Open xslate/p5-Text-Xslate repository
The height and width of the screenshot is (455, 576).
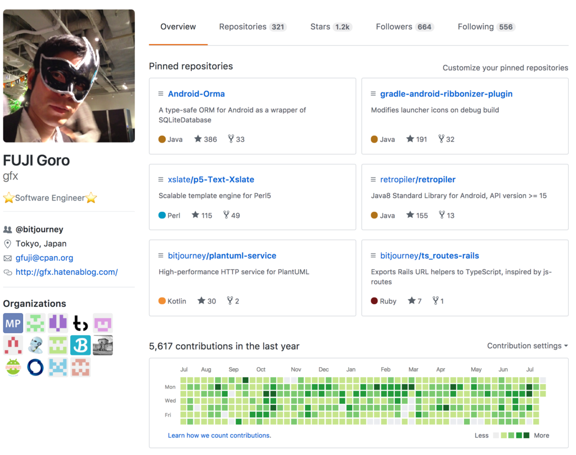(x=211, y=180)
